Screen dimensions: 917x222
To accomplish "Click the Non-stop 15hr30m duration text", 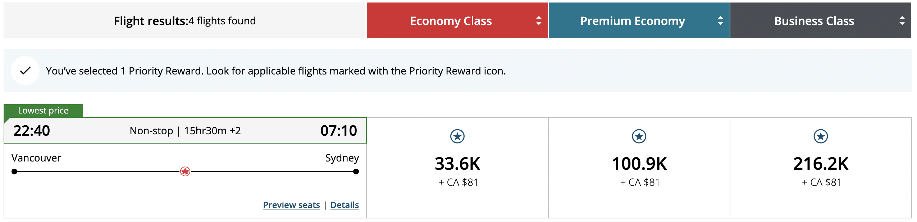I will tap(185, 131).
